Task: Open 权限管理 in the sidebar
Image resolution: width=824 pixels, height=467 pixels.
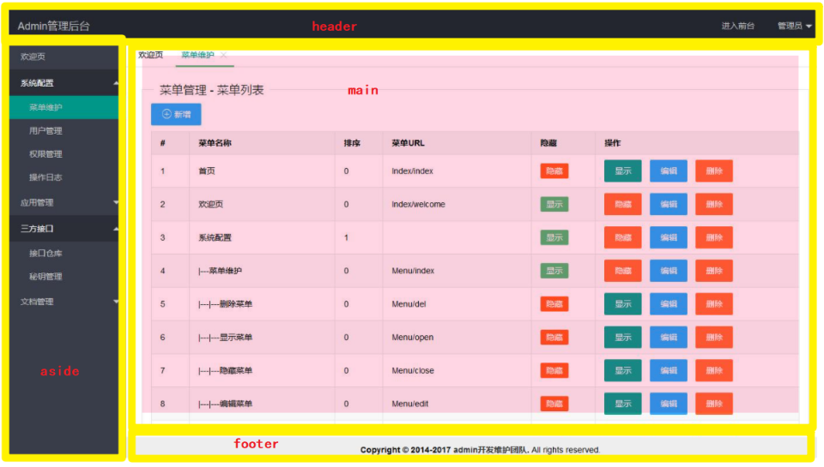Action: pyautogui.click(x=64, y=153)
